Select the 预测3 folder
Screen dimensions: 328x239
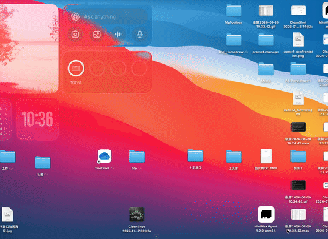coord(298,157)
